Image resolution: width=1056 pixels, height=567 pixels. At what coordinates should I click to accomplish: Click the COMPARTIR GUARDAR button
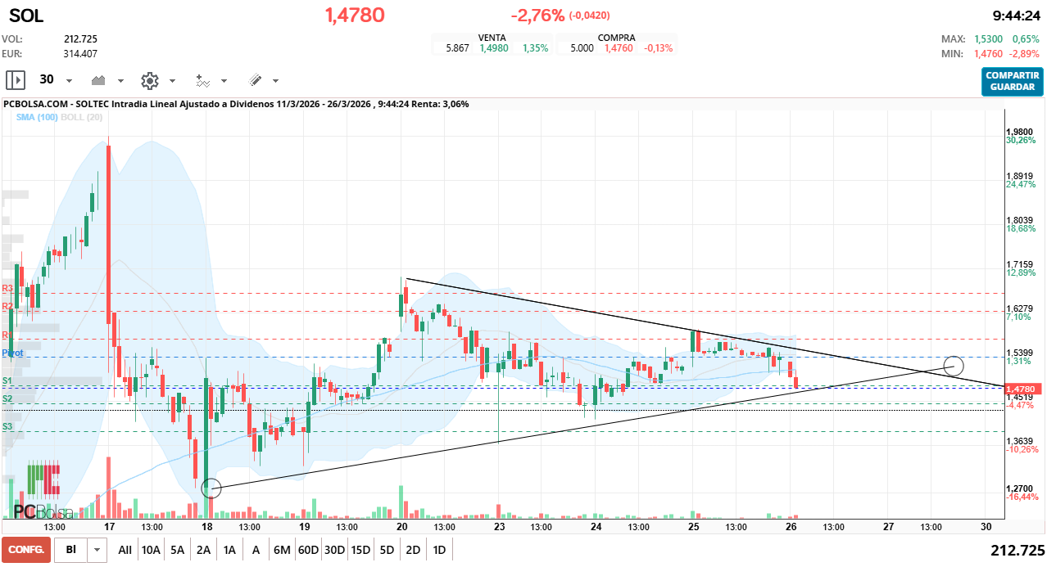coord(1013,81)
